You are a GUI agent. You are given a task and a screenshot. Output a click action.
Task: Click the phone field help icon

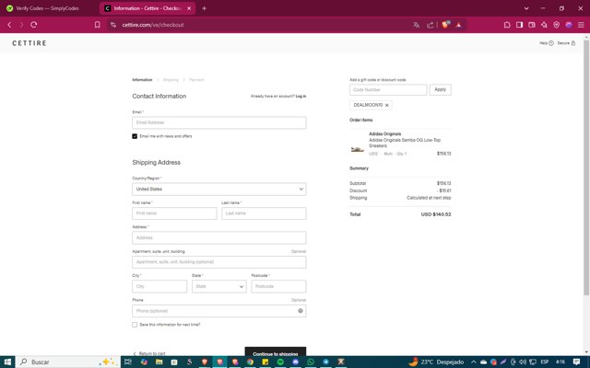301,311
